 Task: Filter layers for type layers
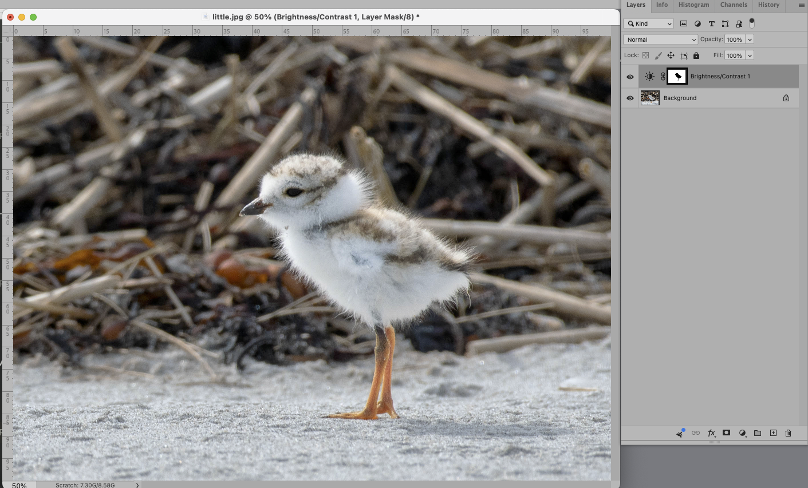tap(711, 23)
